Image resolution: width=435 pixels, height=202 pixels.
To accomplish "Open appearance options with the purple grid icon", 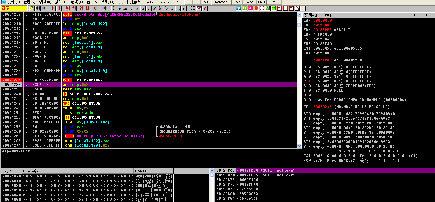I will pos(199,8).
